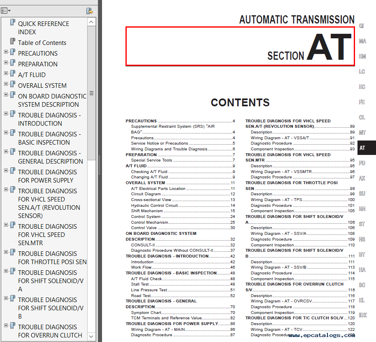The height and width of the screenshot is (342, 376).
Task: Open Special Service Tools contents entry
Action: 183,160
